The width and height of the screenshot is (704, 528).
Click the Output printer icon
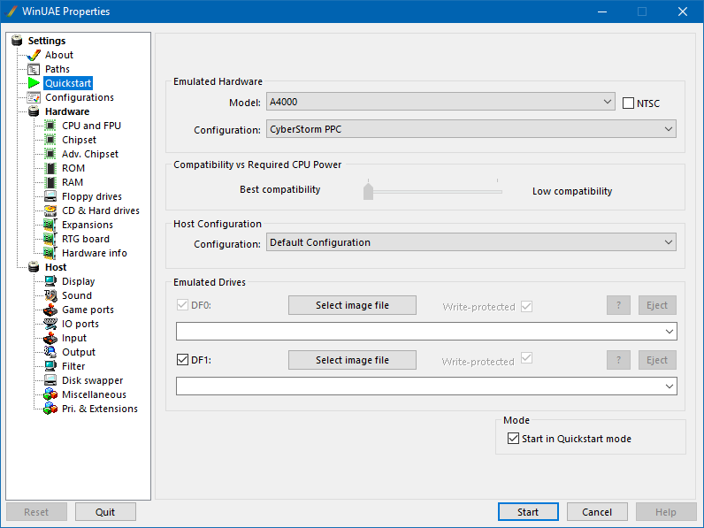(x=50, y=352)
